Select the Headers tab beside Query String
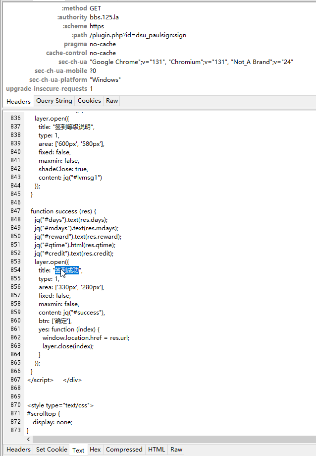The width and height of the screenshot is (316, 456). coord(18,101)
